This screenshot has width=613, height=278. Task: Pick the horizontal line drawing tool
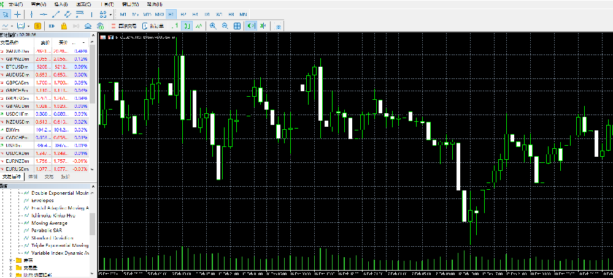click(44, 15)
